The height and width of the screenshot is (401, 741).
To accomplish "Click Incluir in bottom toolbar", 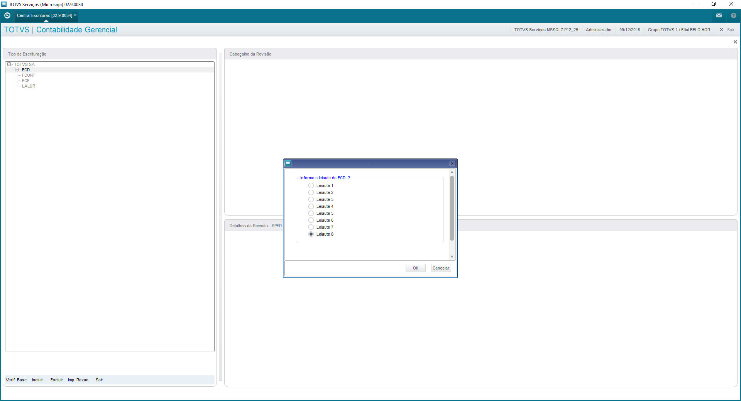I will (x=37, y=380).
